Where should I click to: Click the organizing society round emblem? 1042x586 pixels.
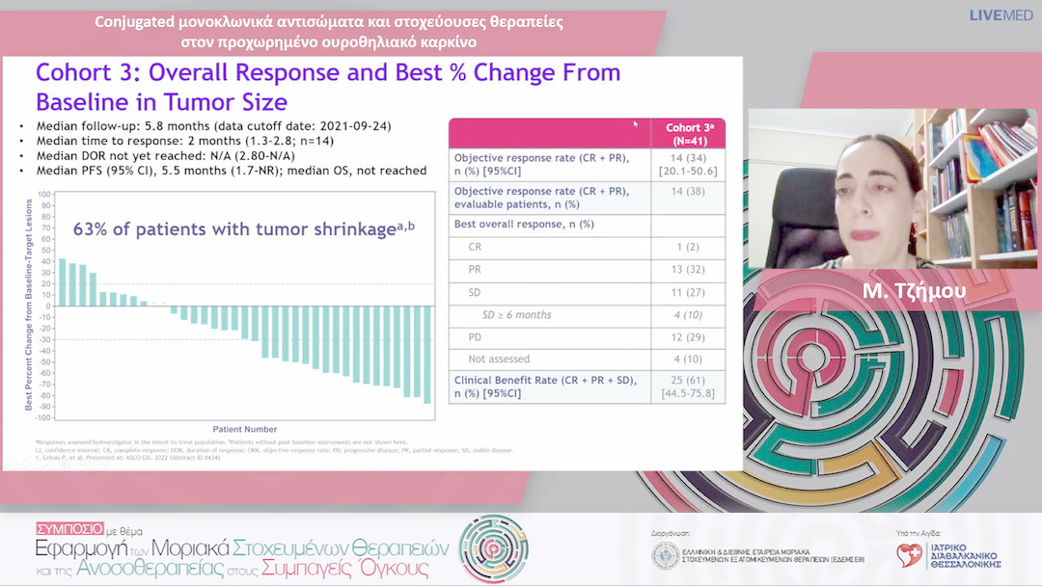[x=665, y=556]
